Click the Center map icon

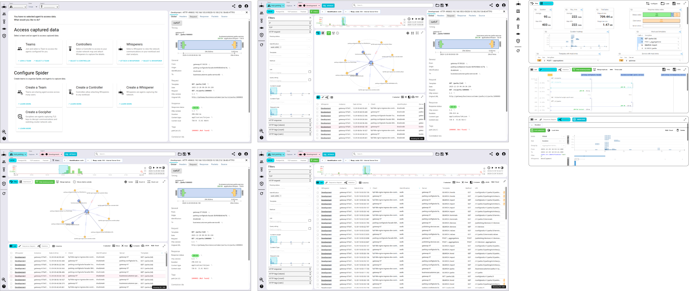(126, 182)
